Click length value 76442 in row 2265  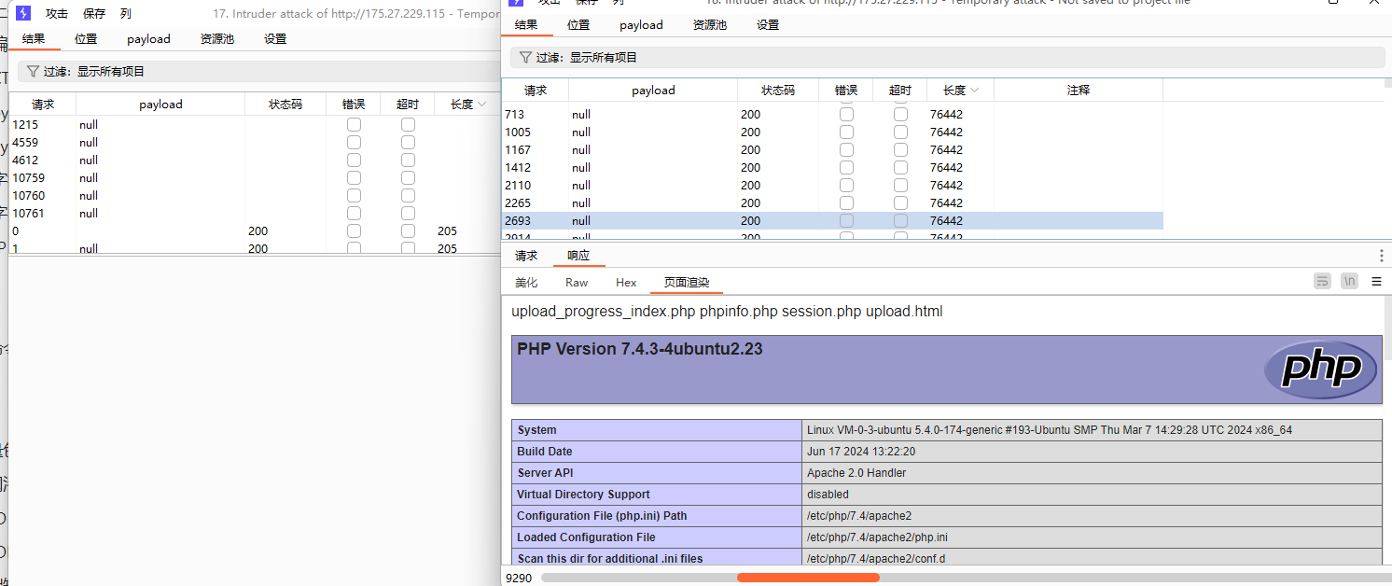pos(946,202)
